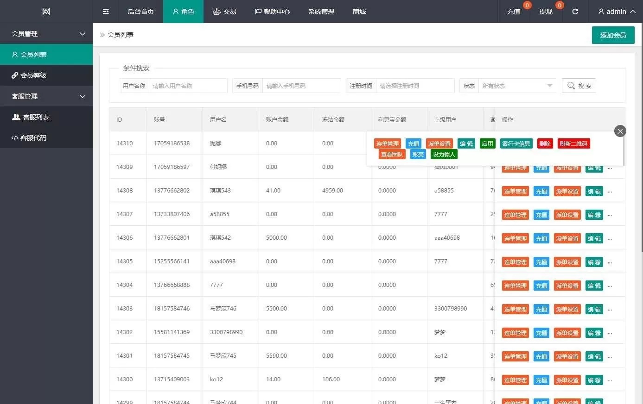Click the 搜索 search button
Viewport: 643px width, 404px height.
click(x=579, y=86)
